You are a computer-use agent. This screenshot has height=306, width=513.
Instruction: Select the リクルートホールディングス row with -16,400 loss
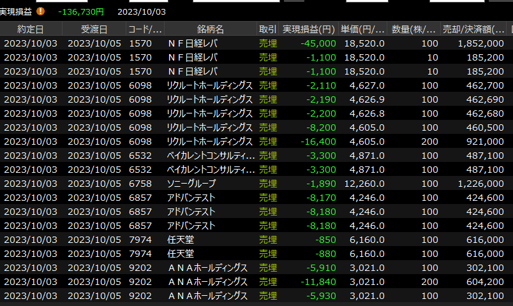tap(209, 142)
